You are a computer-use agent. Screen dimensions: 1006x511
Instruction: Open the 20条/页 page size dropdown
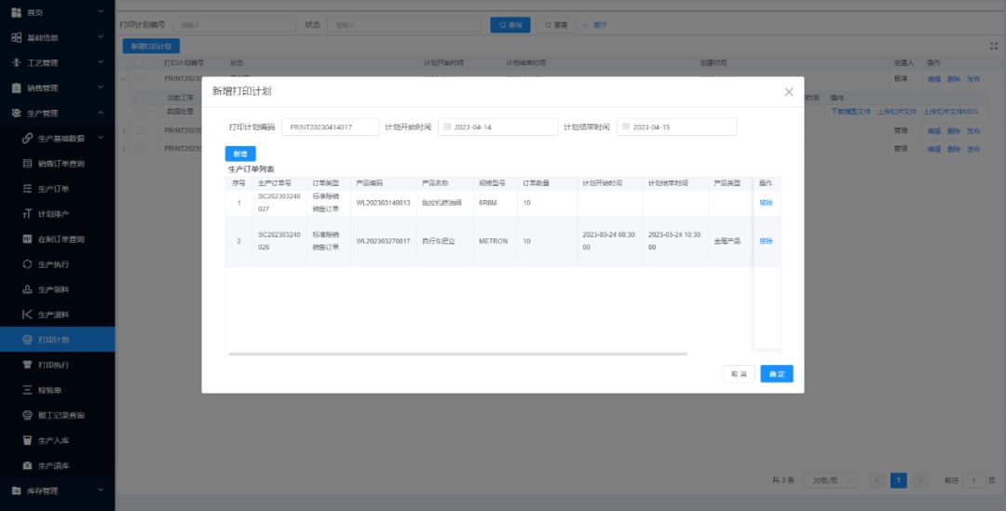coord(830,480)
